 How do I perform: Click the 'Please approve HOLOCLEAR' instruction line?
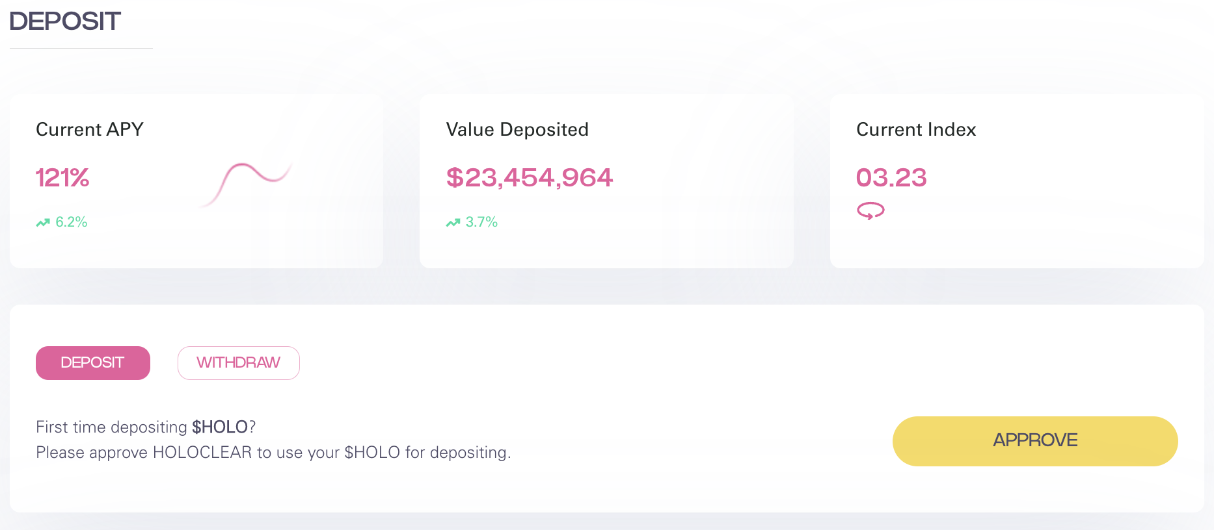click(273, 452)
